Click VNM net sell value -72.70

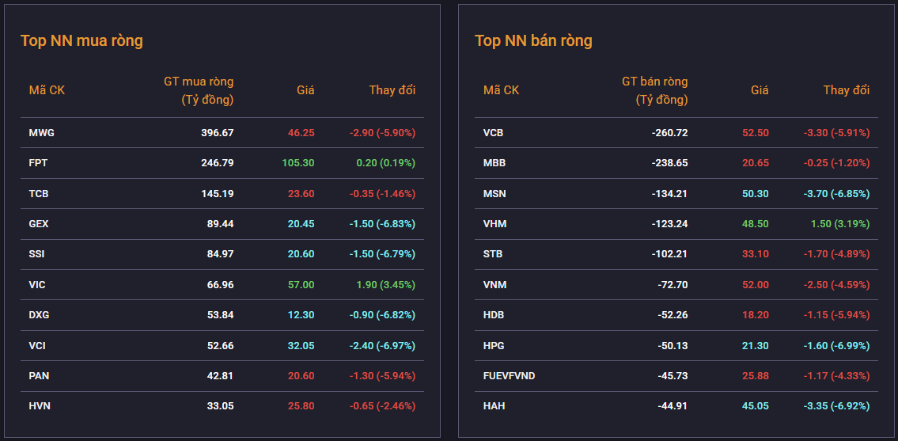[x=673, y=284]
